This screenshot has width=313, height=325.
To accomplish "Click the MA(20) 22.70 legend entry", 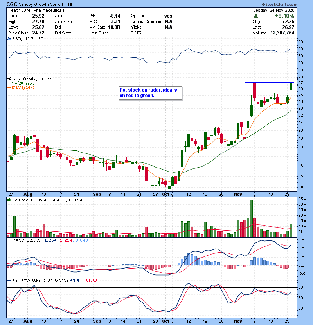I will point(23,83).
